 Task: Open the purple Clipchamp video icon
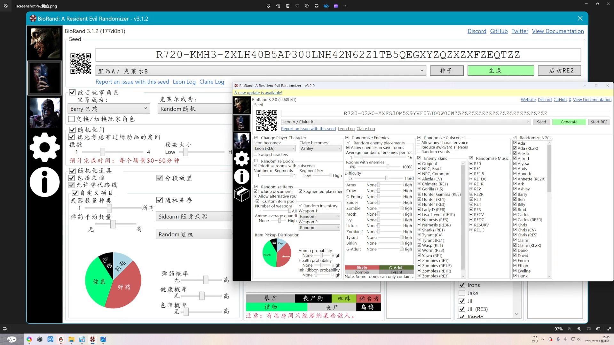pos(336,6)
